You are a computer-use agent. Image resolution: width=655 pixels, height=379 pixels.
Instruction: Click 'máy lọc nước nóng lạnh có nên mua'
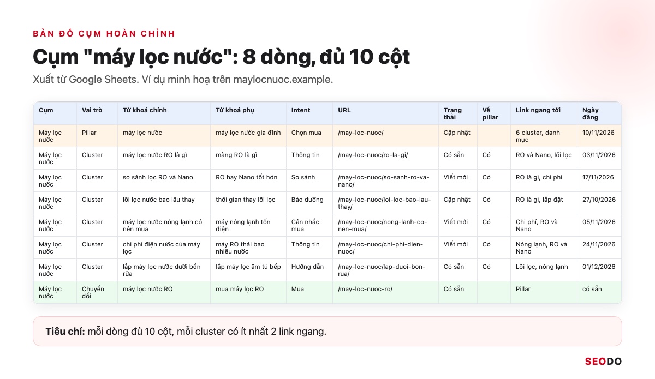162,225
